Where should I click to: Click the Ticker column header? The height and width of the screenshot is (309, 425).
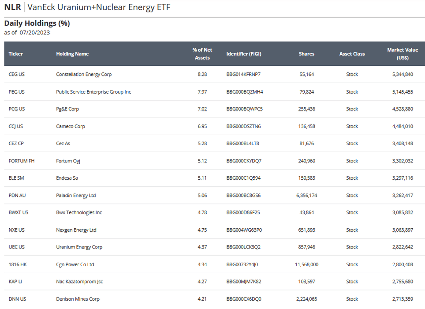pos(16,54)
